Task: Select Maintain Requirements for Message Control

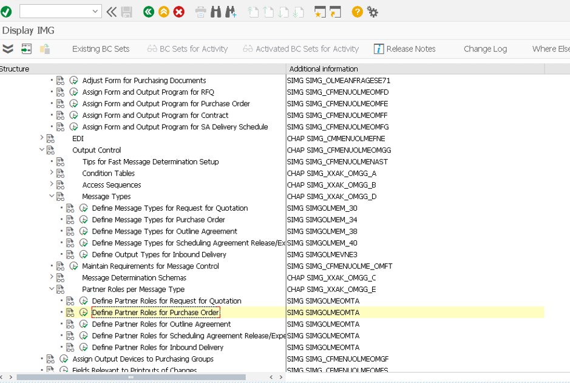Action: coord(151,266)
